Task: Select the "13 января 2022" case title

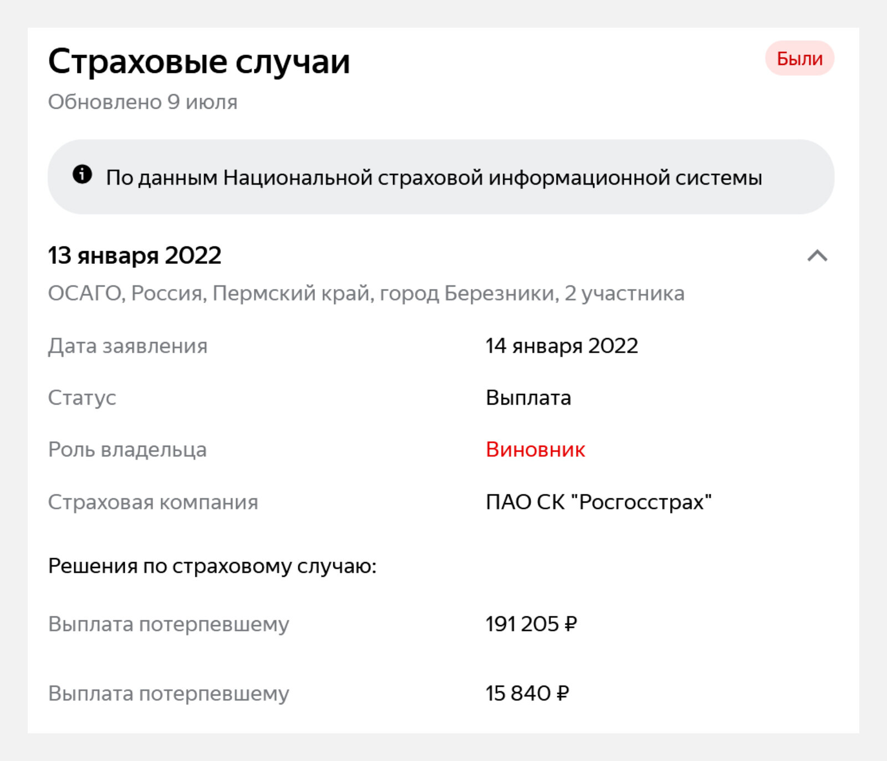Action: click(x=135, y=256)
